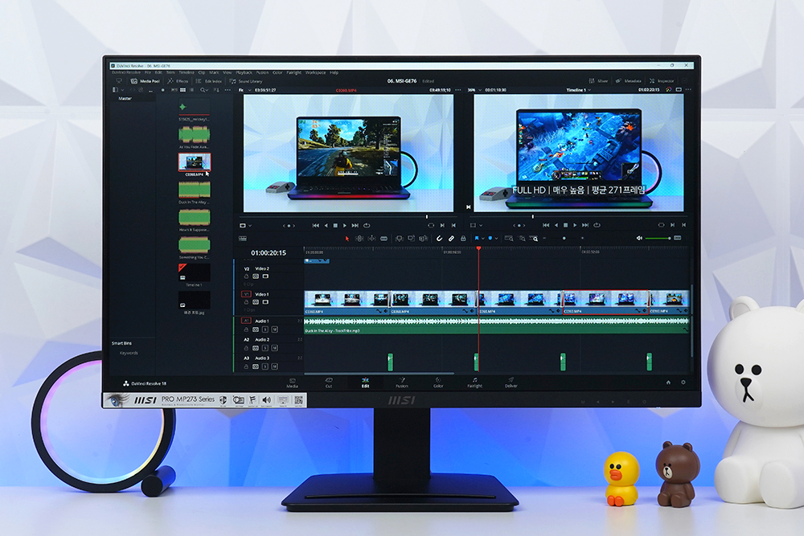The image size is (804, 536).
Task: Open the source viewer Fit zoom dropdown
Action: 244,90
